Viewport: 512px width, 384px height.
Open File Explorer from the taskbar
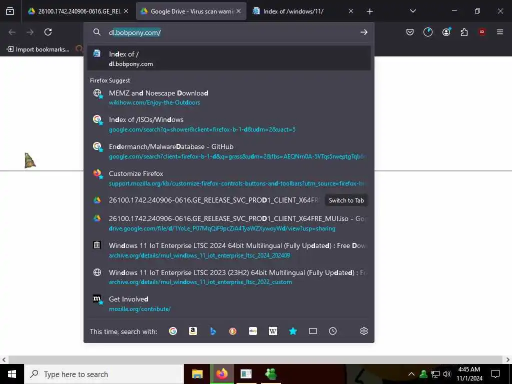pyautogui.click(x=197, y=374)
